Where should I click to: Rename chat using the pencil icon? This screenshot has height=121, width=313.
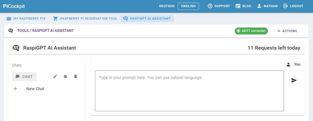[55, 76]
